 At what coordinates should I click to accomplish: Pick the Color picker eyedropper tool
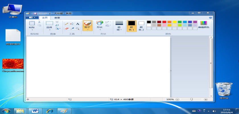[72, 28]
